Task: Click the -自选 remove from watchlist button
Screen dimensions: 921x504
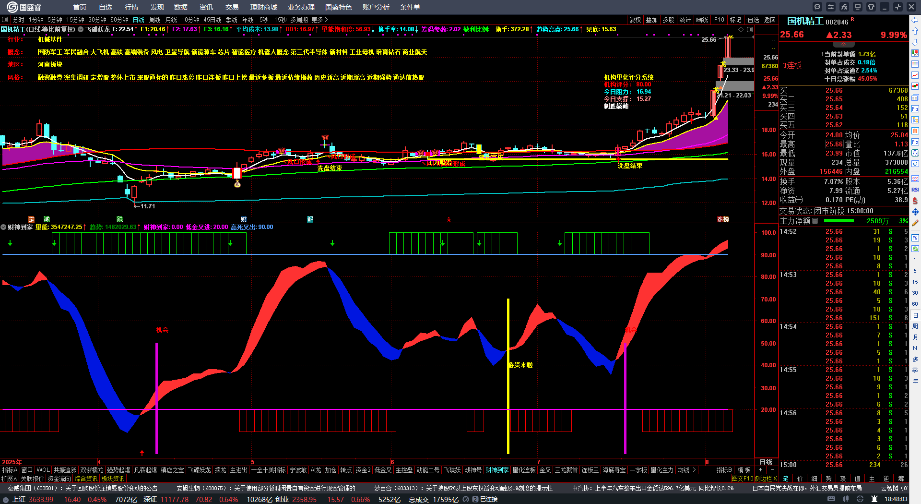Action: tap(753, 20)
